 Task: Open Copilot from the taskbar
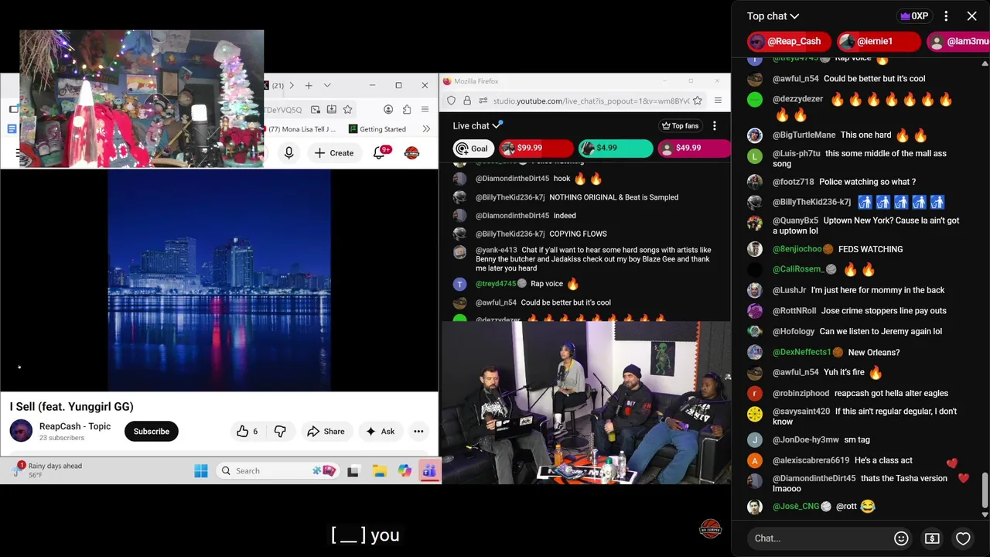(405, 470)
